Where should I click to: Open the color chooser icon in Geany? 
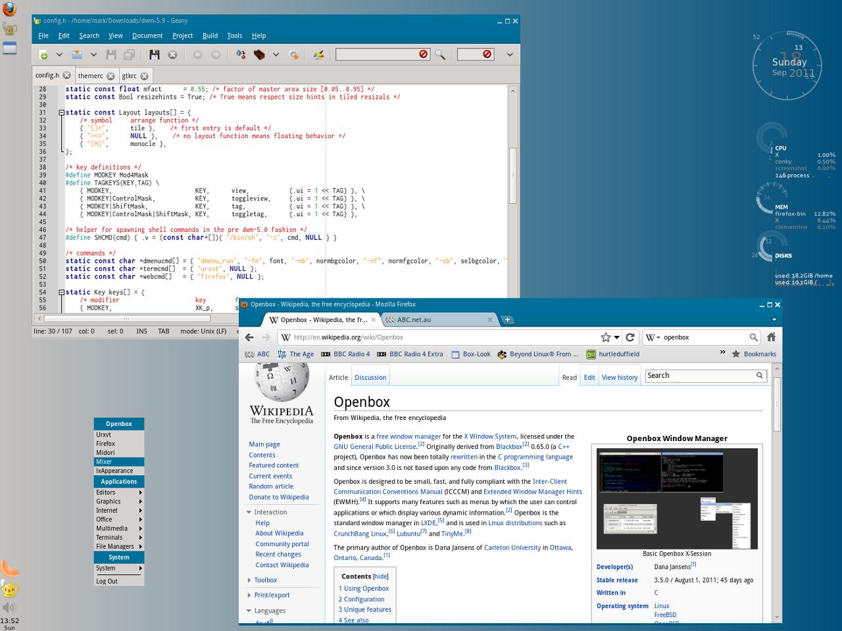click(318, 55)
